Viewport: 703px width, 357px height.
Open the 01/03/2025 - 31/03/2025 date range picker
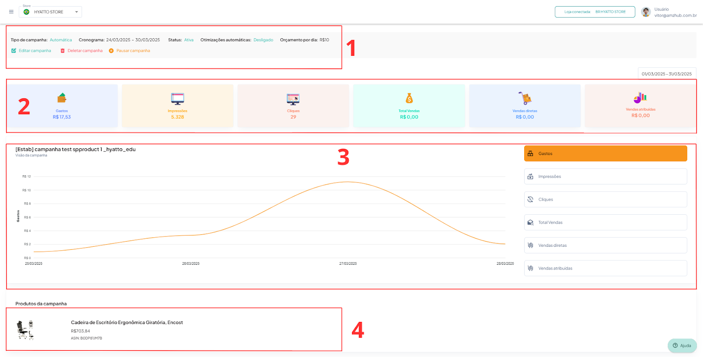pos(667,74)
